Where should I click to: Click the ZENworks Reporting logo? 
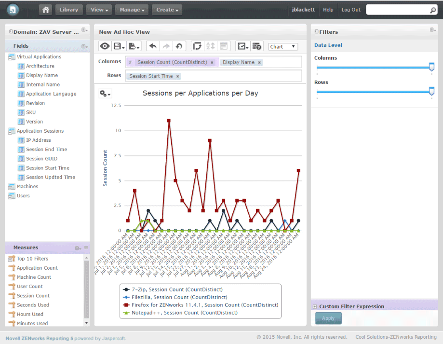pos(13,10)
